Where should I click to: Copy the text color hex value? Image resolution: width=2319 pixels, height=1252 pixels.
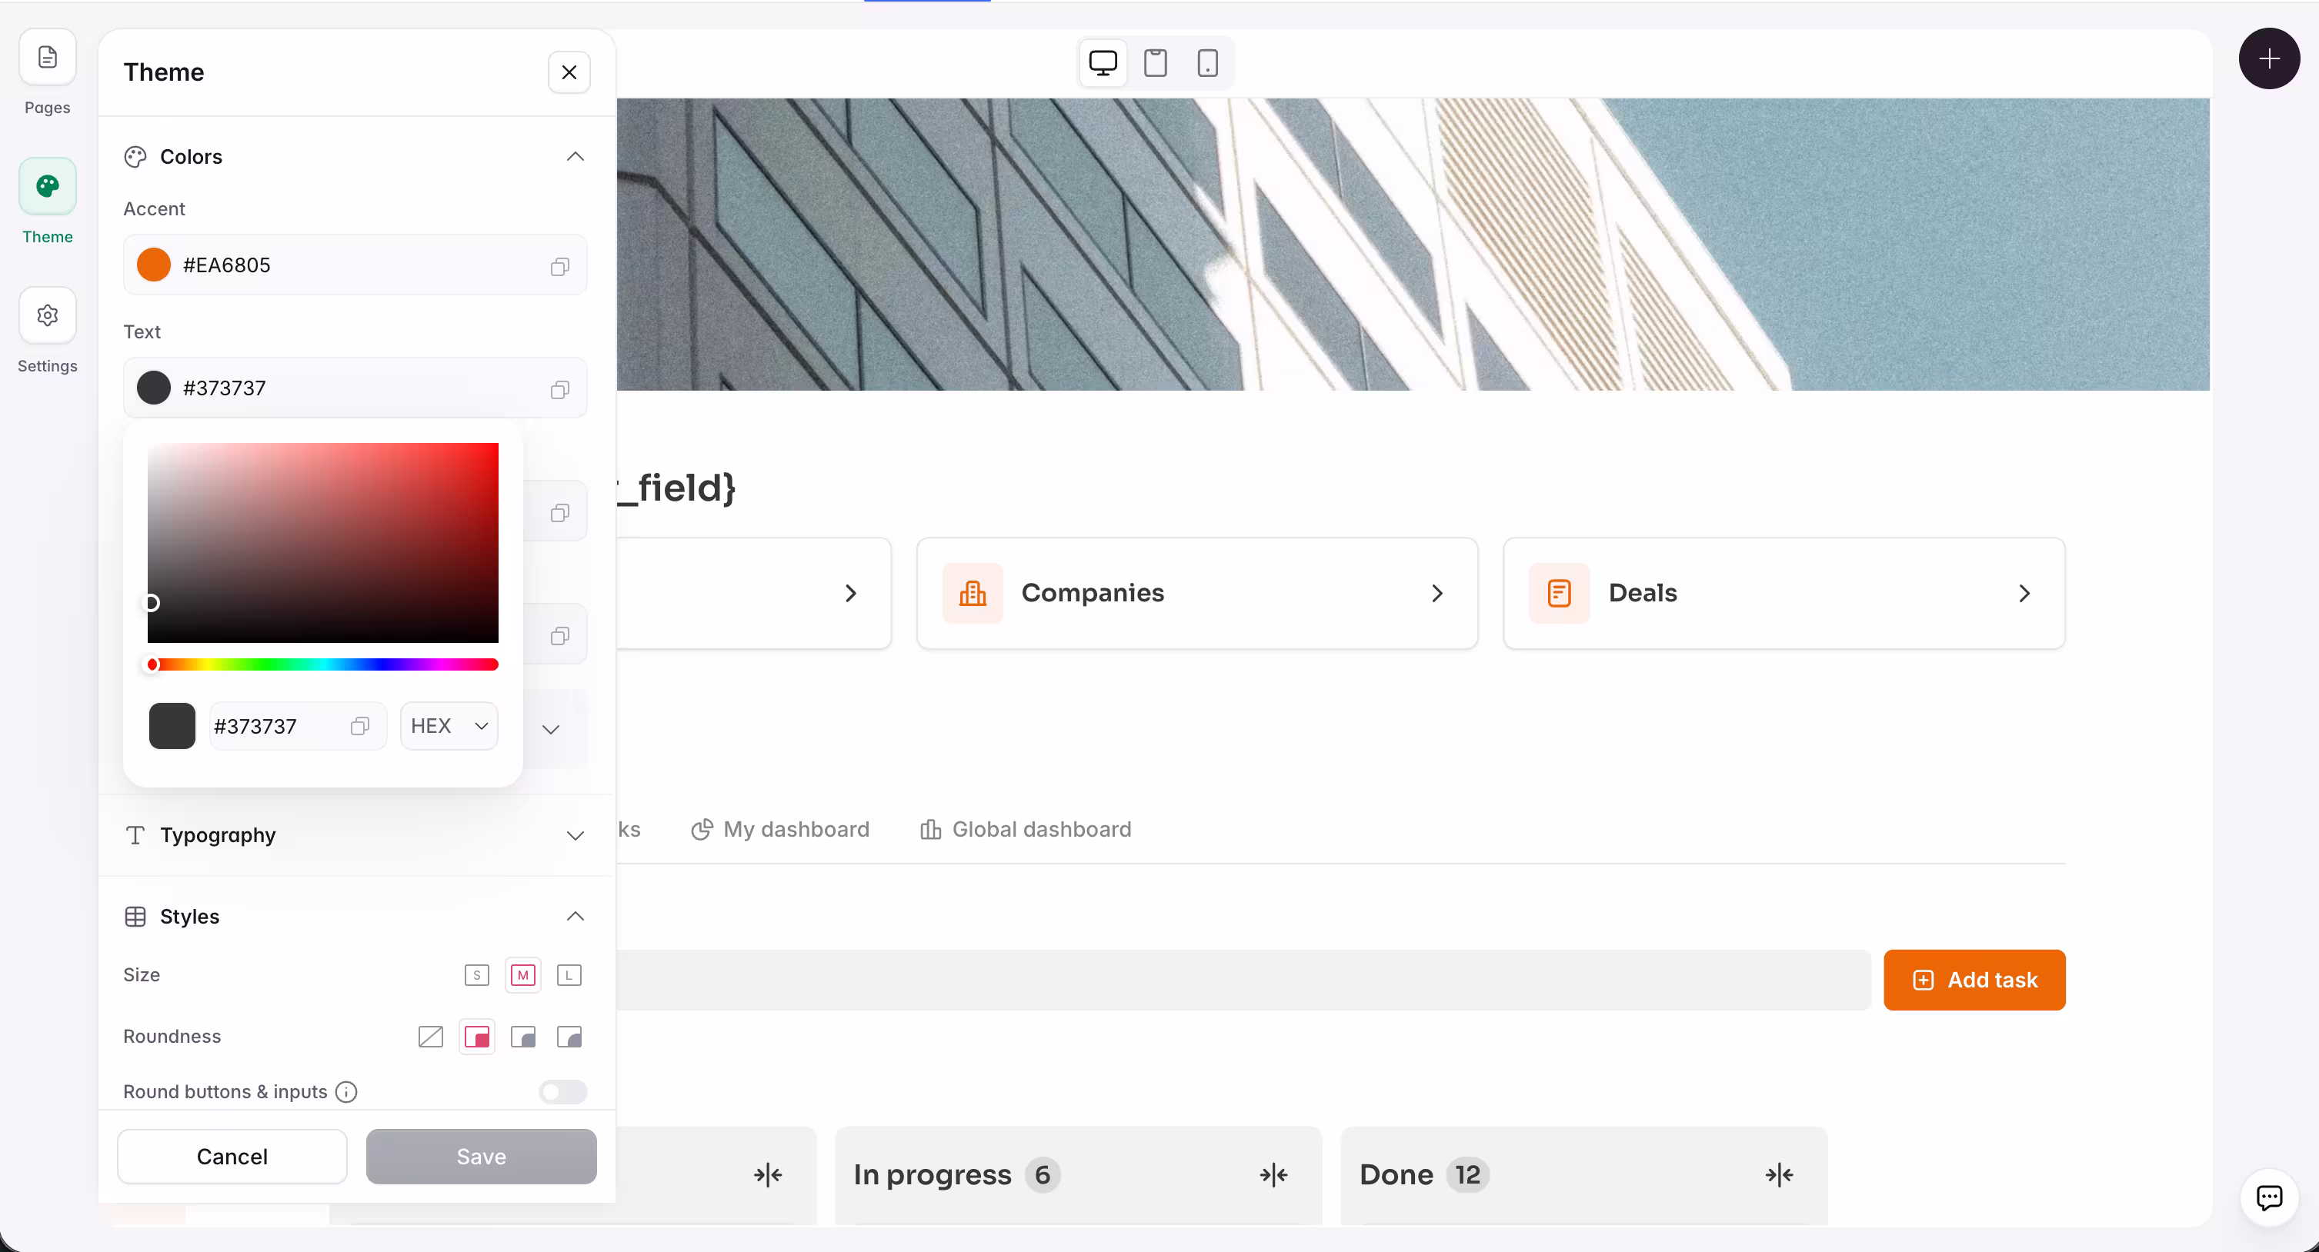559,390
